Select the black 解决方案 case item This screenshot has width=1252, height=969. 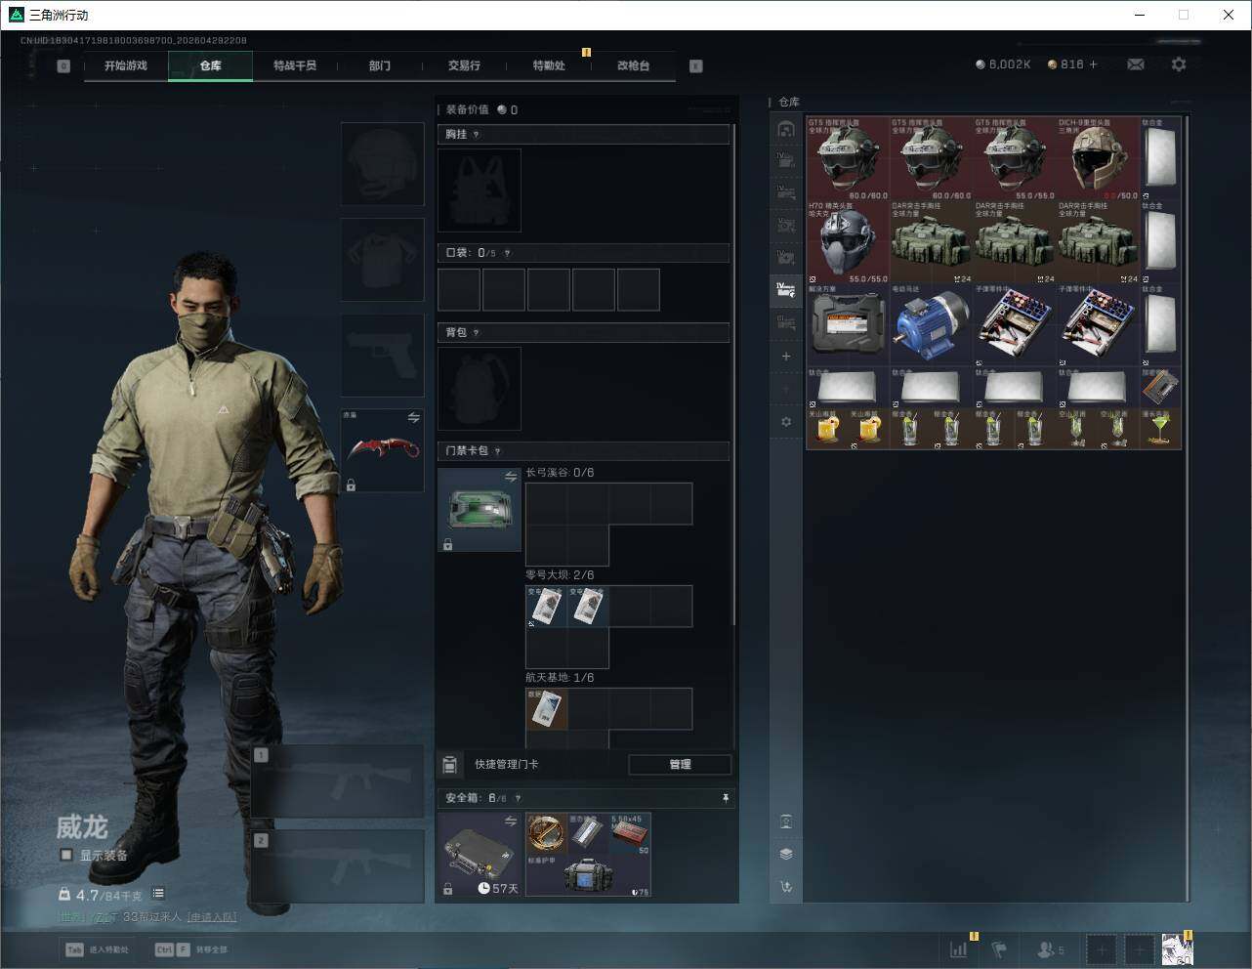click(x=848, y=325)
